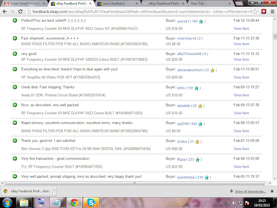Open the red extension icon in the toolbar

tap(264, 12)
